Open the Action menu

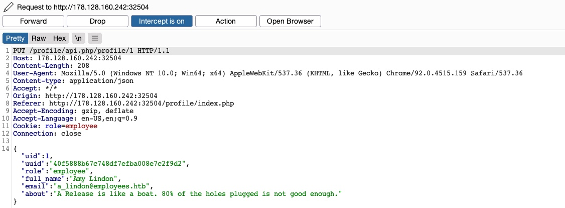pos(225,21)
